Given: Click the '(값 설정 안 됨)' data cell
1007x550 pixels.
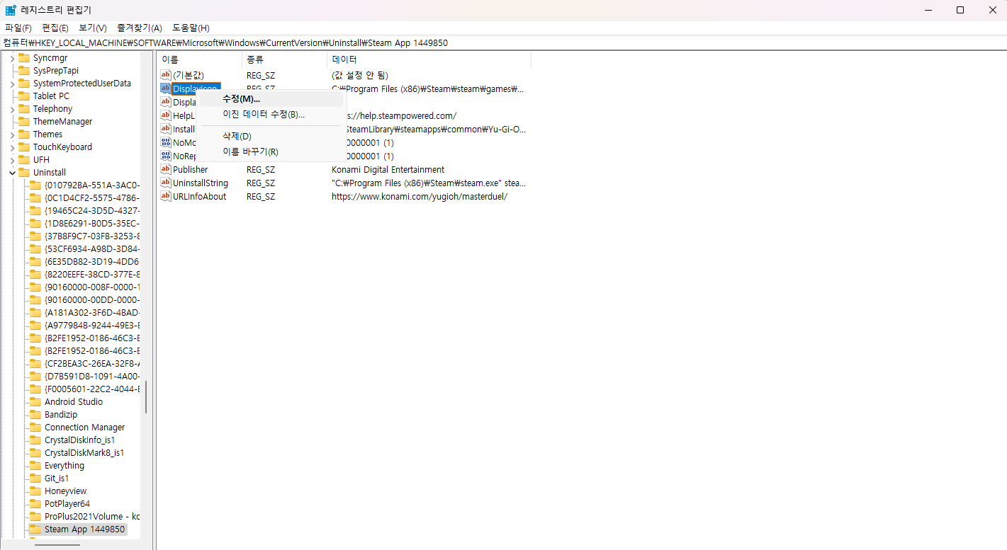Looking at the screenshot, I should (360, 75).
